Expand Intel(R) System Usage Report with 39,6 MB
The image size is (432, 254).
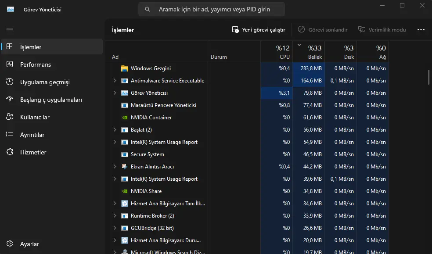pos(115,179)
